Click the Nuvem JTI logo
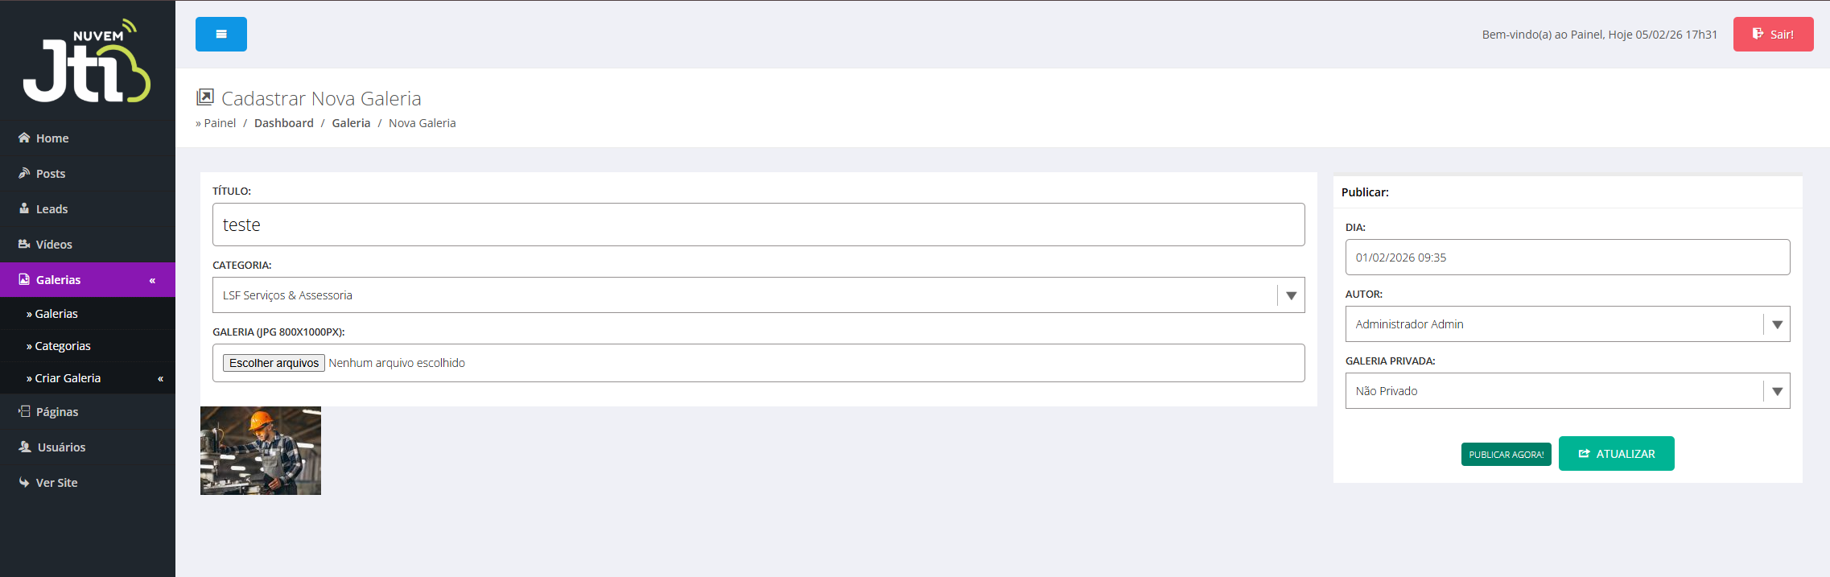 tap(87, 61)
